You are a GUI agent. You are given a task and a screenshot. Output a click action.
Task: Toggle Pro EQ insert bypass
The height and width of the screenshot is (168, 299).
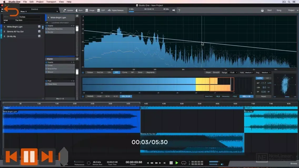click(x=46, y=32)
